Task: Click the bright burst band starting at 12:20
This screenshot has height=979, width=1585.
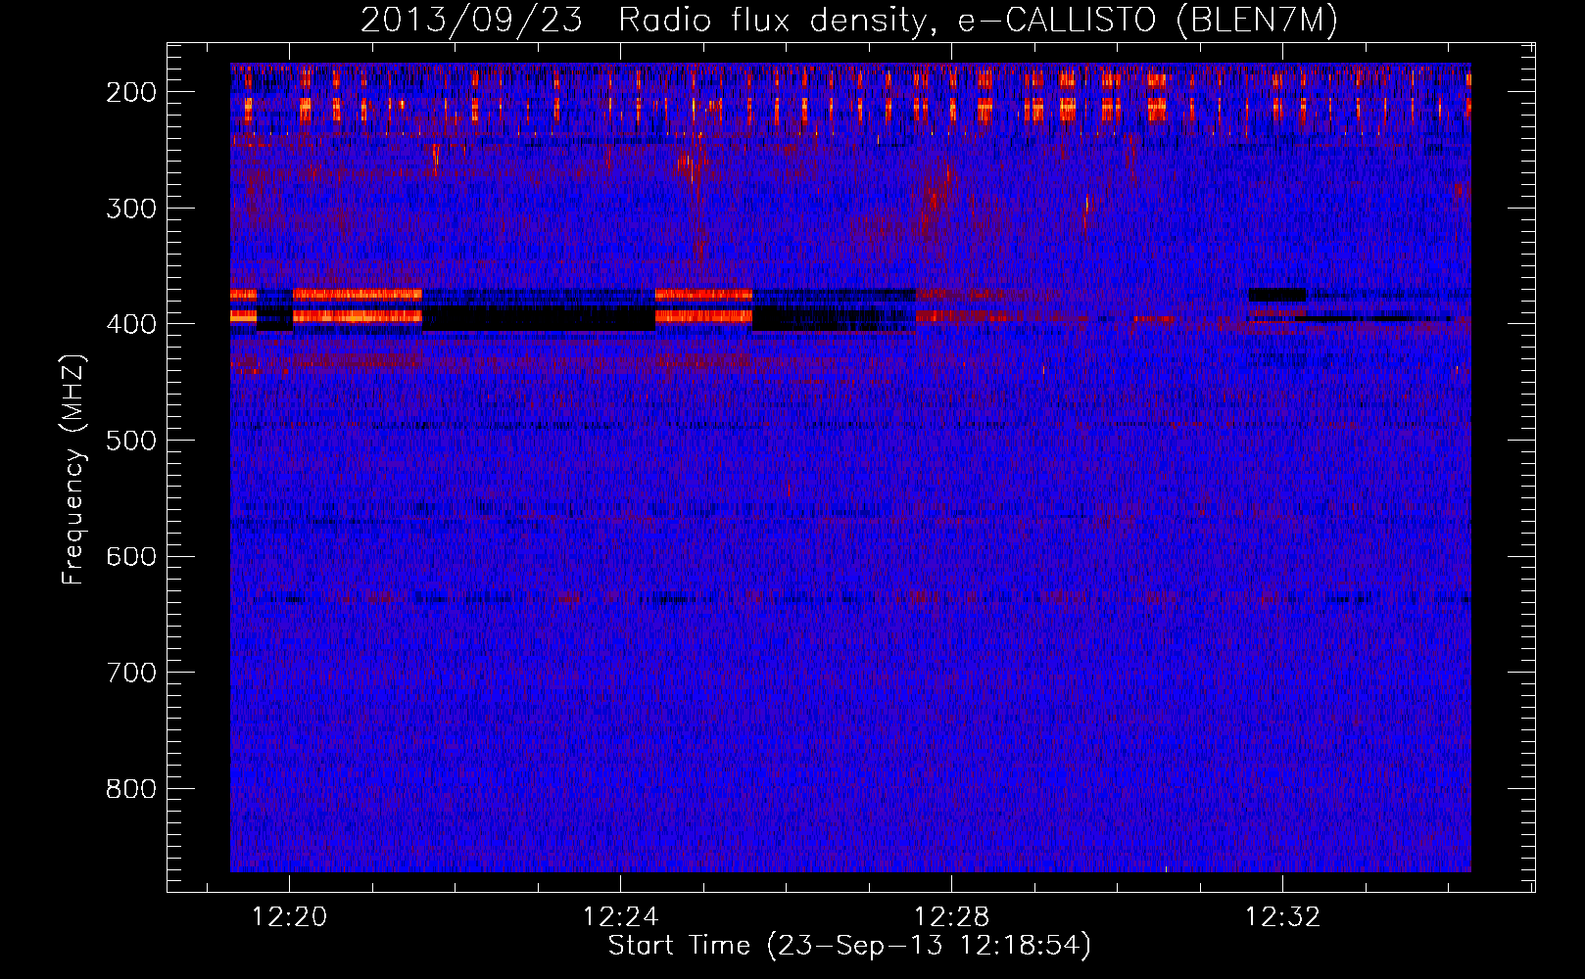Action: [x=358, y=305]
